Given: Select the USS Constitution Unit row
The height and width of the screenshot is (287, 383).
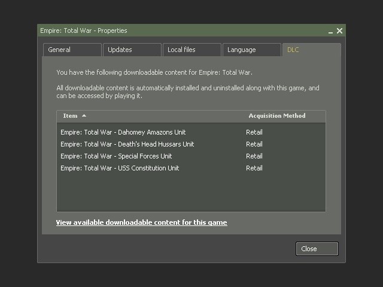Looking at the screenshot, I should 191,168.
